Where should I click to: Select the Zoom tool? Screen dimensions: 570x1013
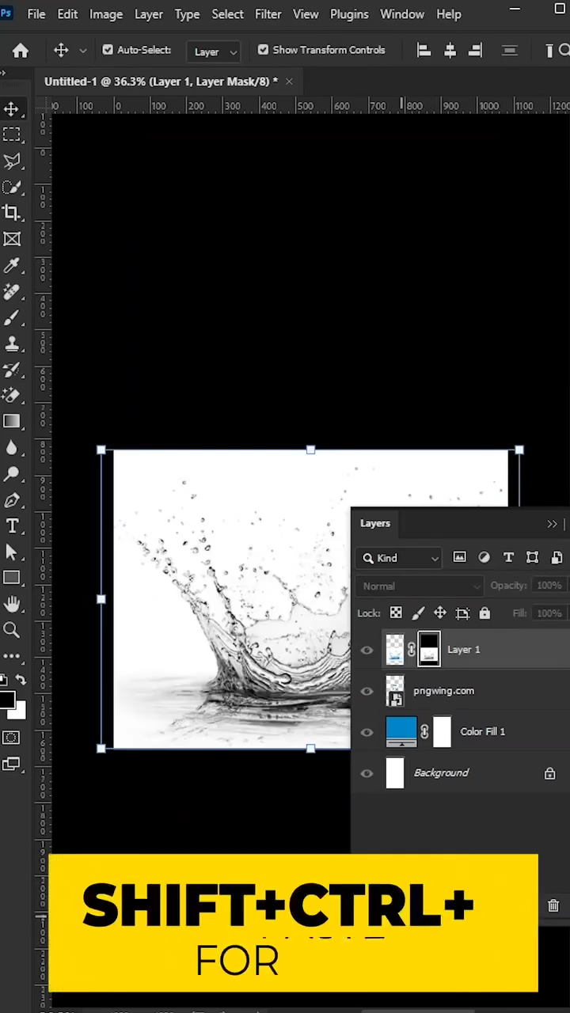click(12, 630)
